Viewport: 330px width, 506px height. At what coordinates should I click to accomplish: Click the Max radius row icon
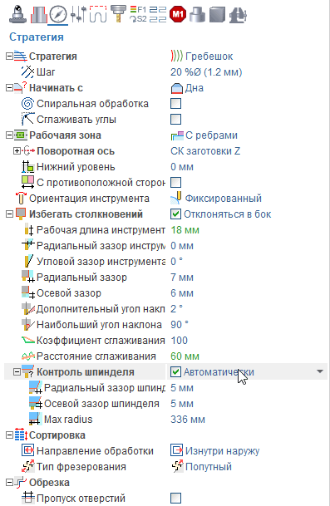click(35, 420)
